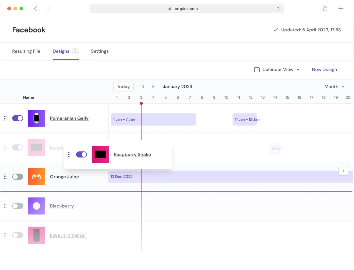Click the red today marker above January 3
The width and height of the screenshot is (354, 270).
(141, 103)
